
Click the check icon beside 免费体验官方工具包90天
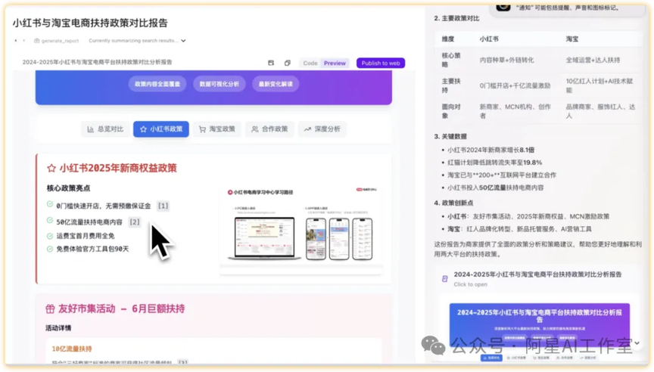pyautogui.click(x=50, y=249)
